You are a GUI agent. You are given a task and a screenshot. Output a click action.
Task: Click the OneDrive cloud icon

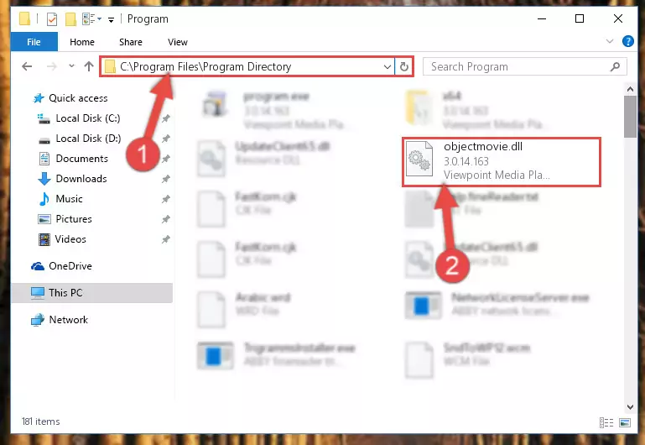coord(38,266)
